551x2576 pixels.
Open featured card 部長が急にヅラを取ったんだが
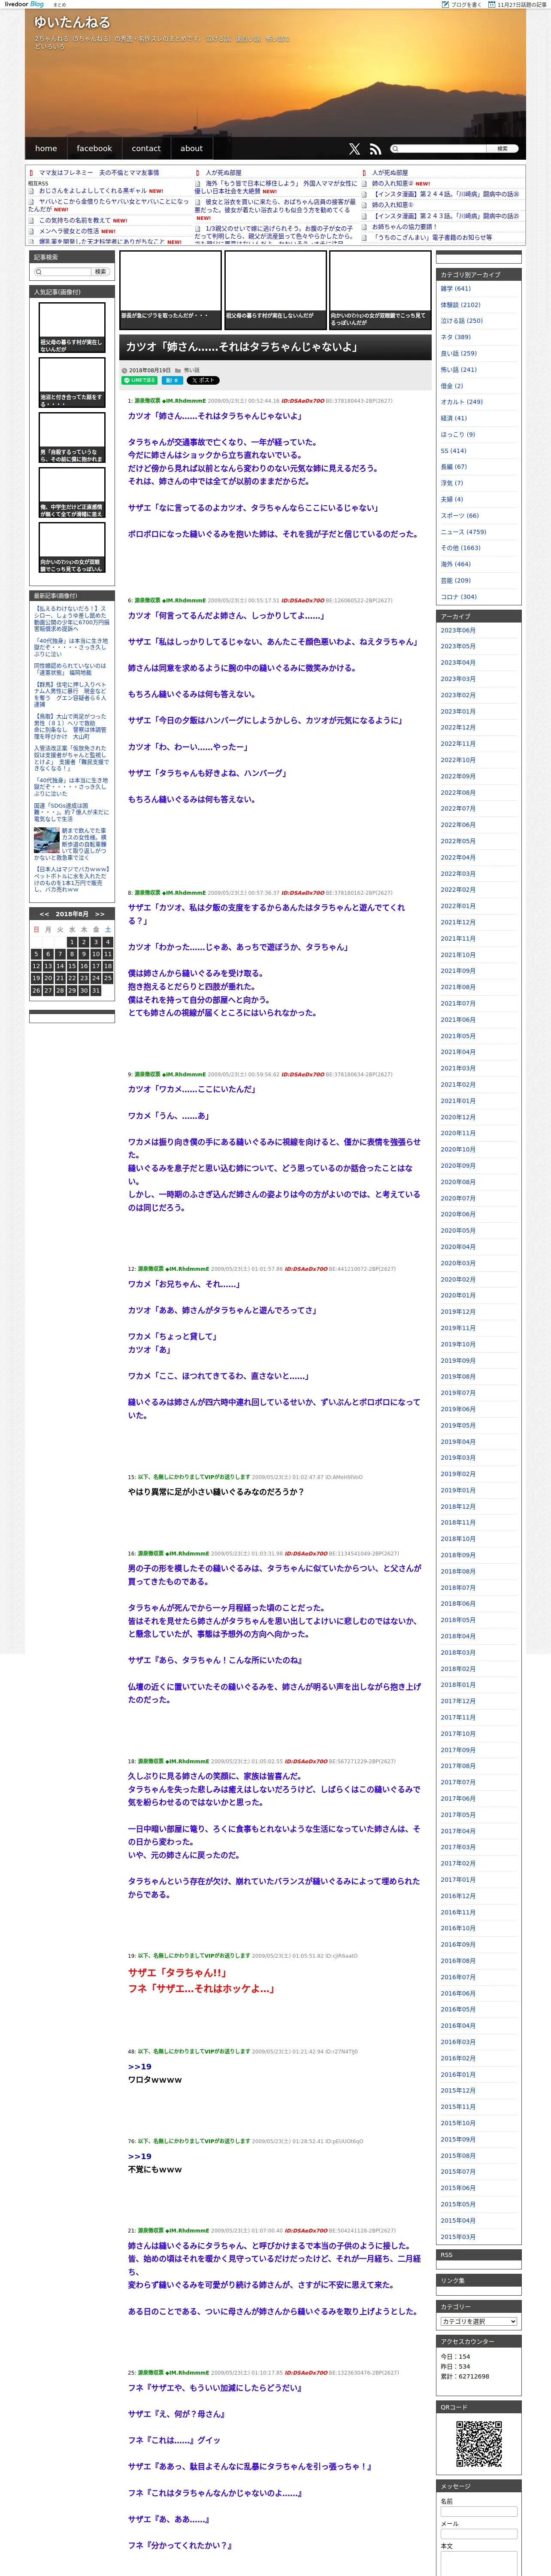click(170, 289)
